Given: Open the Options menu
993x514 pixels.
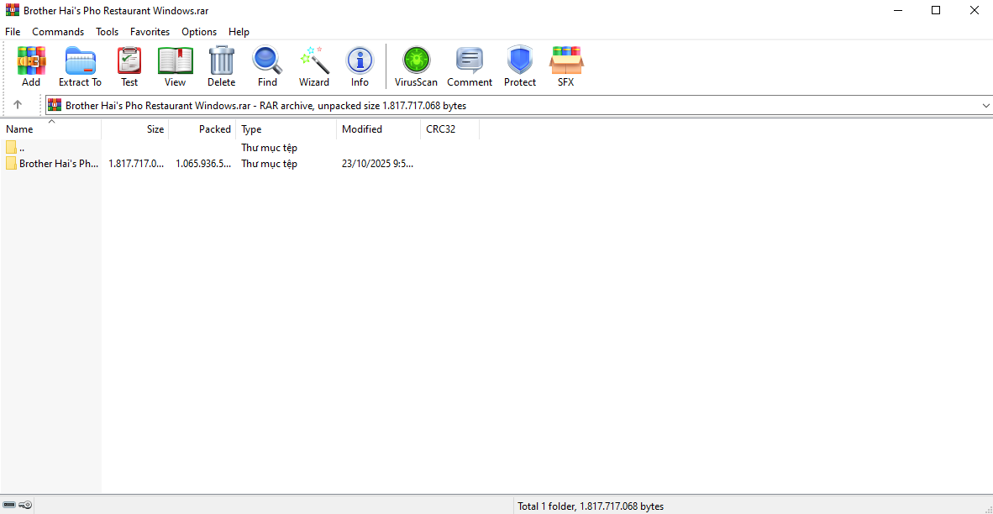Looking at the screenshot, I should click(199, 32).
